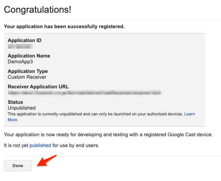Click the word More under the status note
The height and width of the screenshot is (181, 221).
click(x=12, y=120)
